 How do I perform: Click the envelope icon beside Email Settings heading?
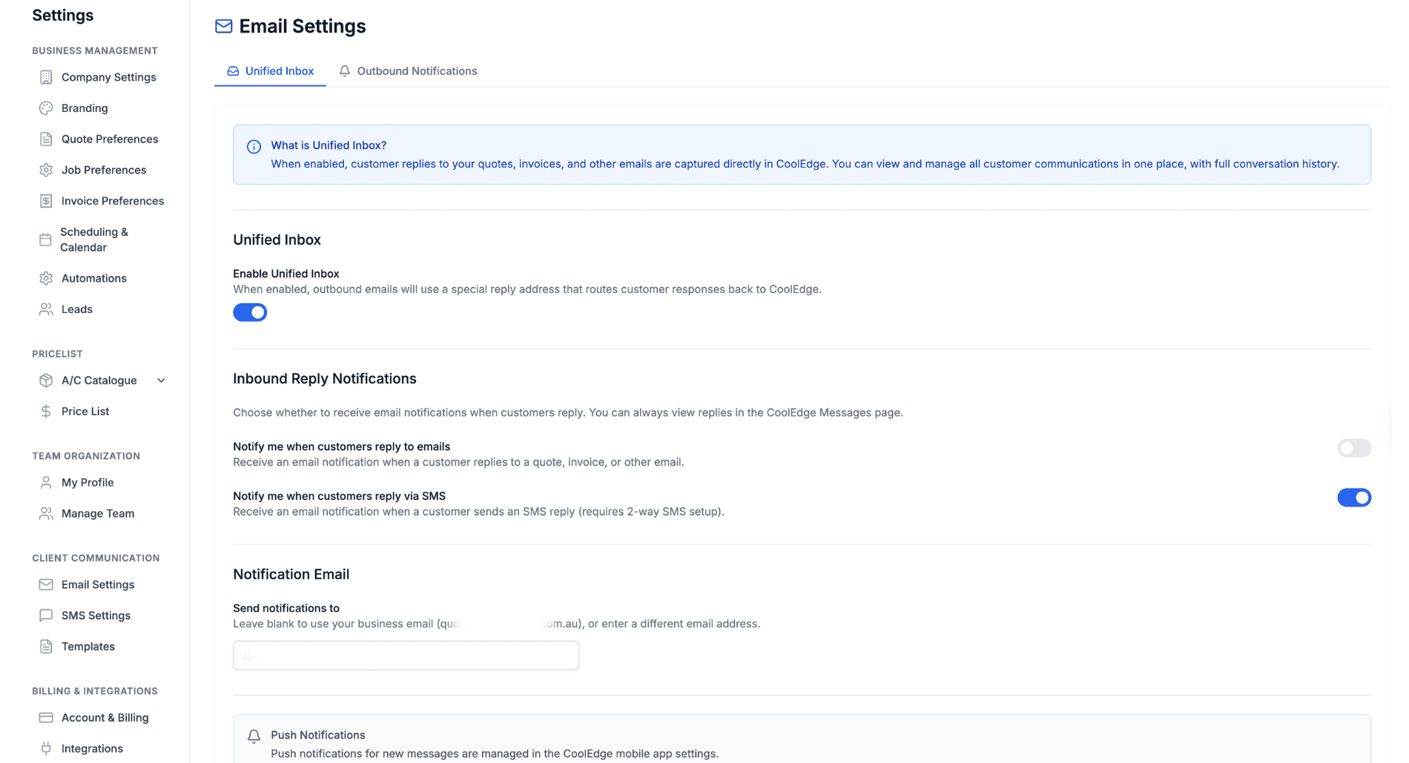222,25
